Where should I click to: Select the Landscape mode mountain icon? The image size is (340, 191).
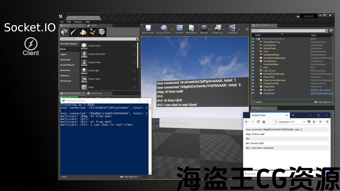coord(83,32)
